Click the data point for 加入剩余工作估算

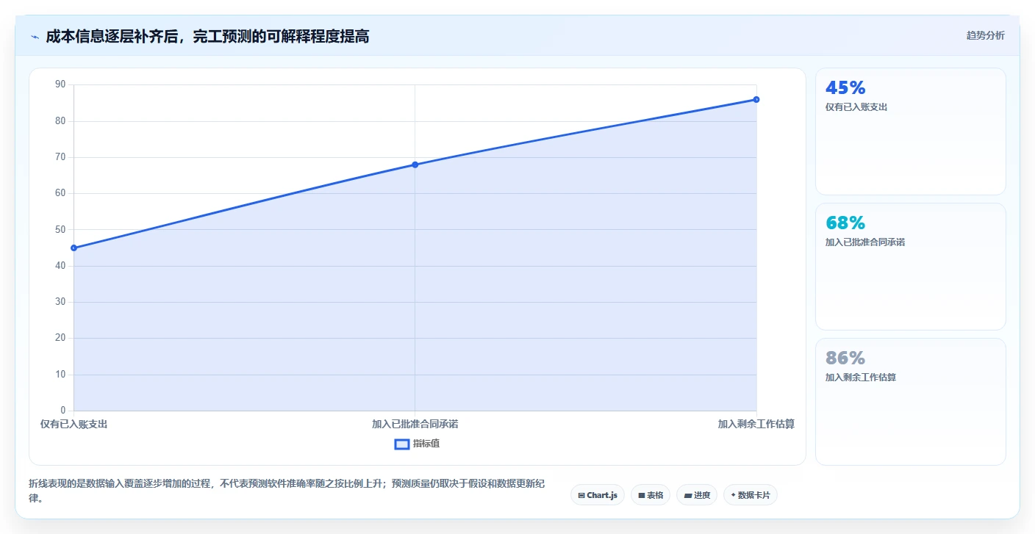756,99
